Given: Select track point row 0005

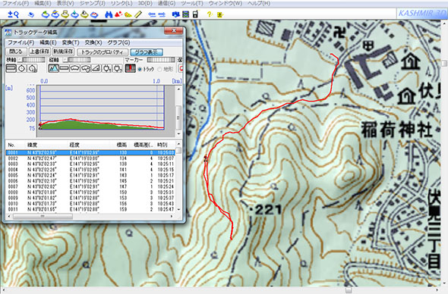Looking at the screenshot, I should (x=90, y=175).
